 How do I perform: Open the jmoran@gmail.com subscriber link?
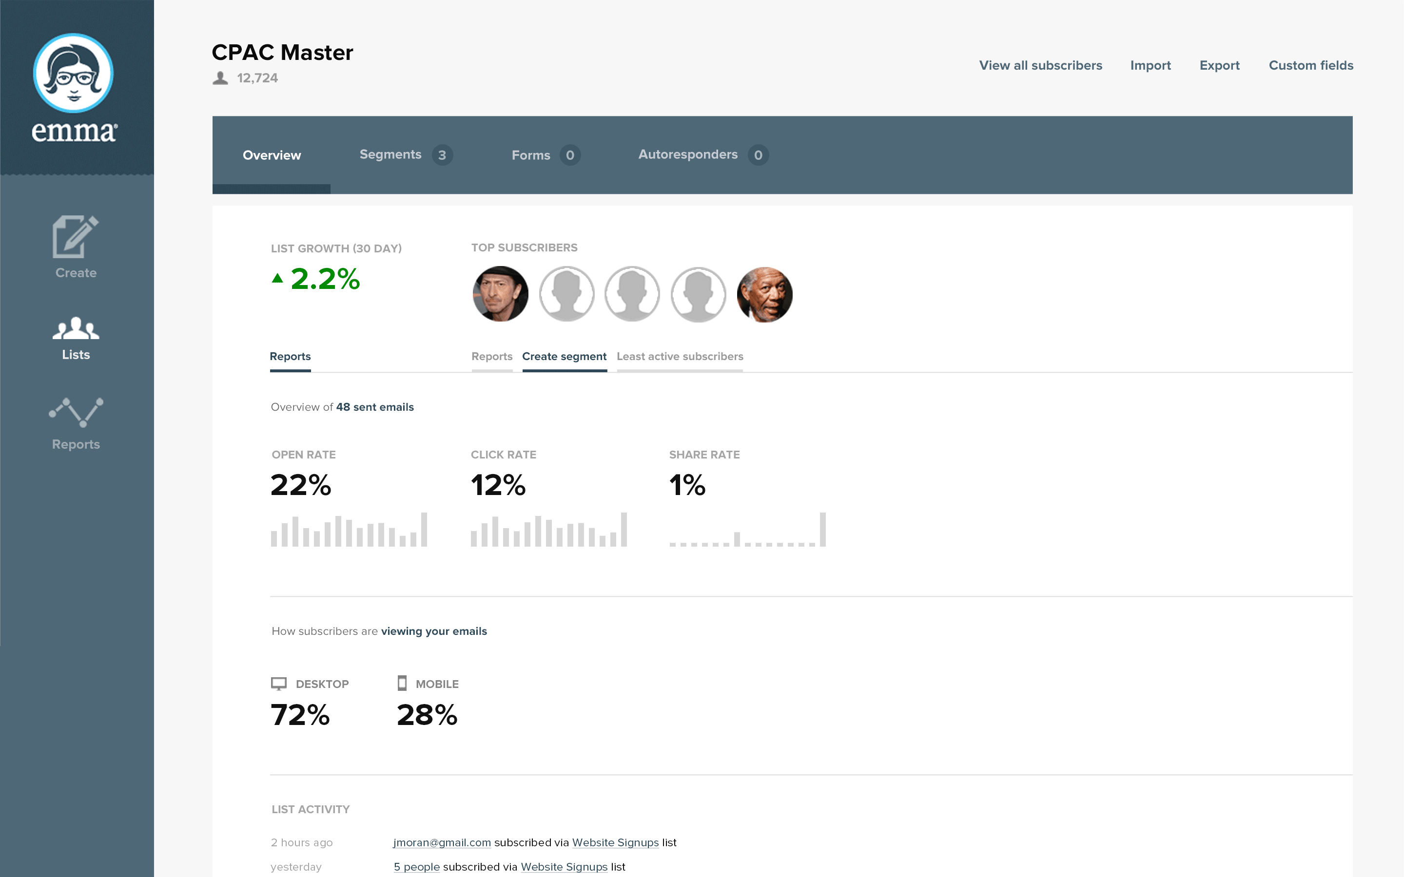(x=442, y=842)
